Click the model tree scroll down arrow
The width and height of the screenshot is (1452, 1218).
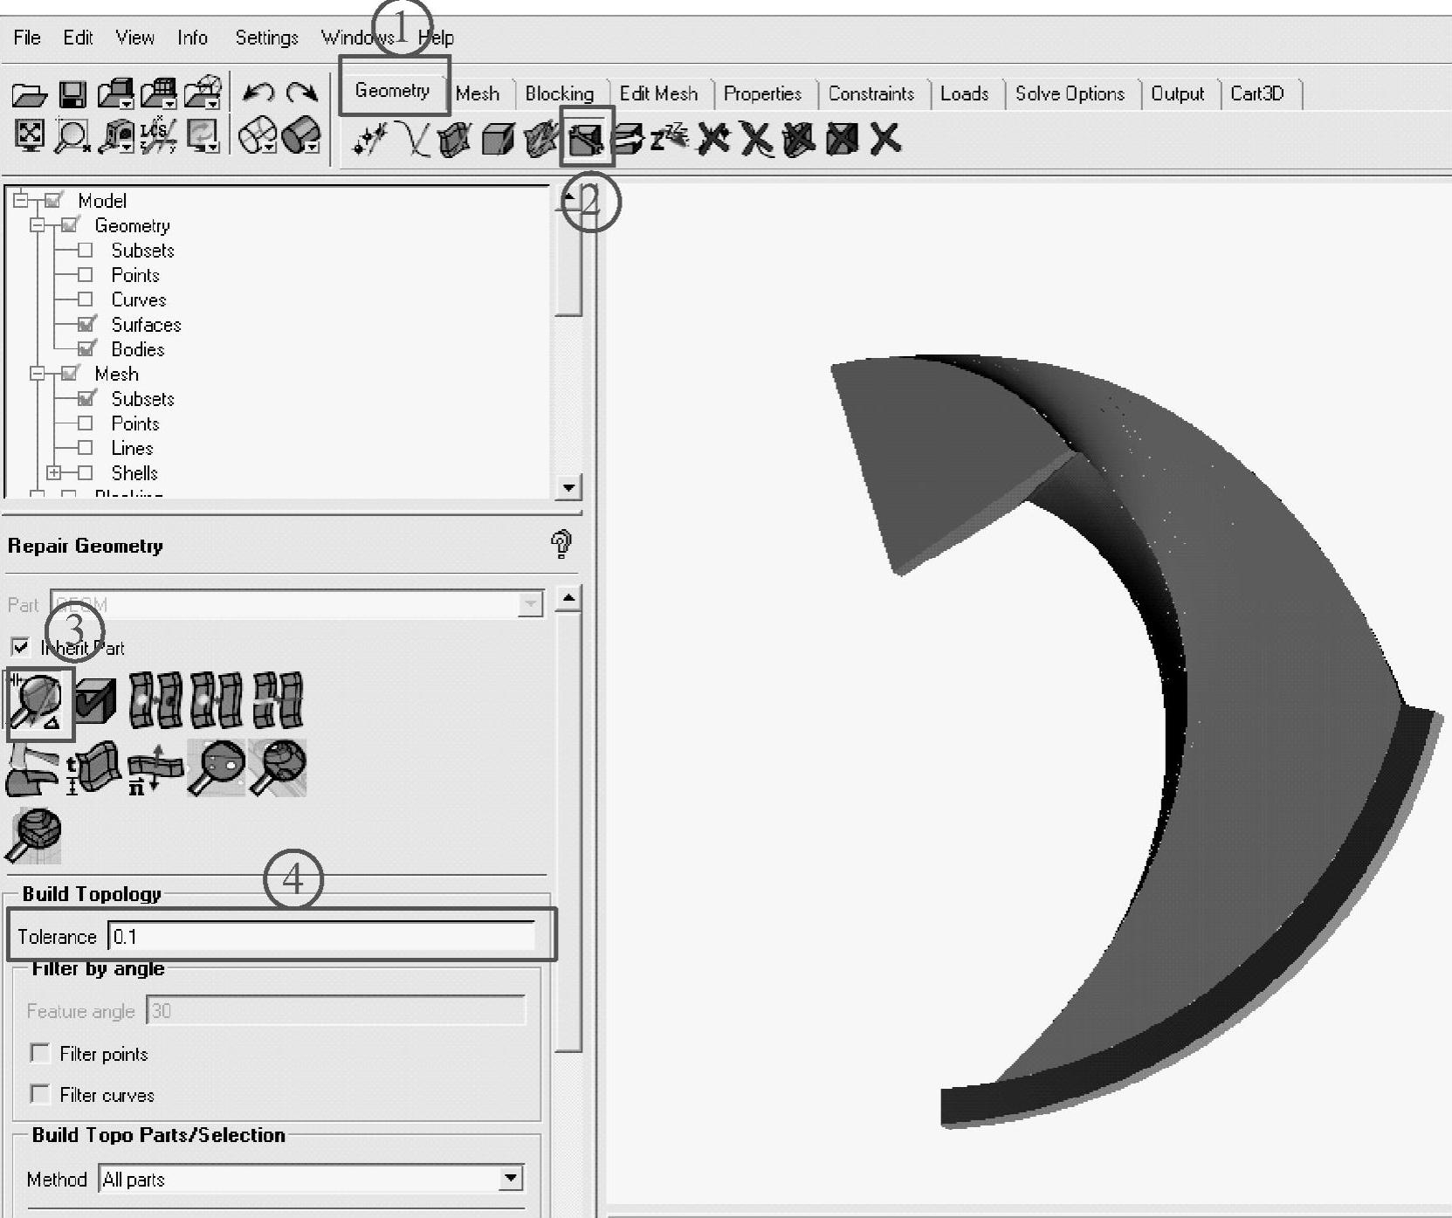[568, 487]
